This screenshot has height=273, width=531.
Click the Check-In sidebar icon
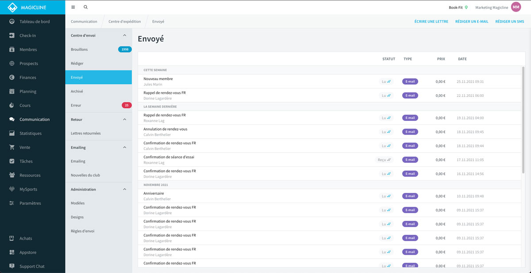coord(12,35)
